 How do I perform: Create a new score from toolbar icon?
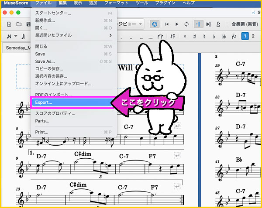pyautogui.click(x=9, y=24)
